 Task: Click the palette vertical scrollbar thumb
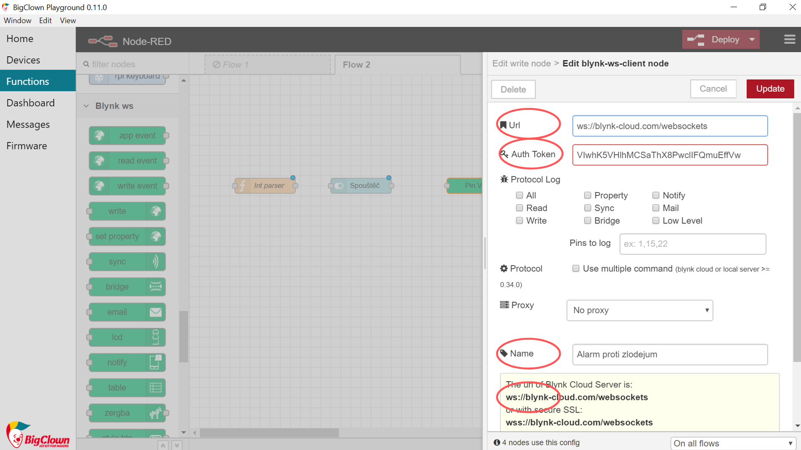184,337
